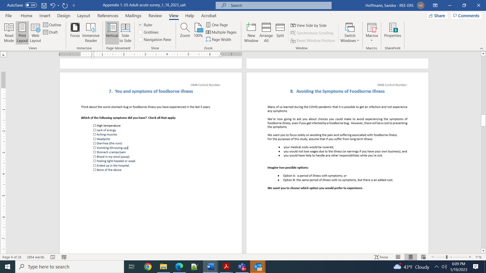Collapse the ribbon with chevron
This screenshot has width=486, height=273.
[x=481, y=48]
